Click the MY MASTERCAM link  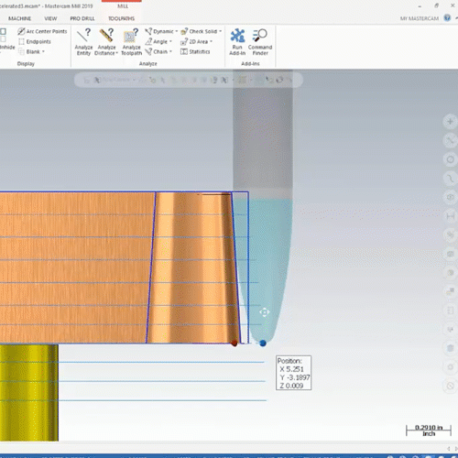pyautogui.click(x=420, y=18)
